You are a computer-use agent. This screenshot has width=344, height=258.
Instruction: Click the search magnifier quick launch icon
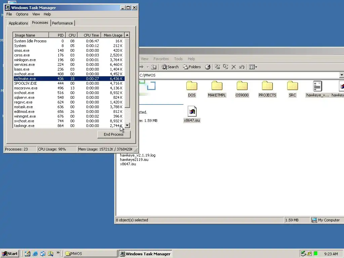pyautogui.click(x=50, y=254)
